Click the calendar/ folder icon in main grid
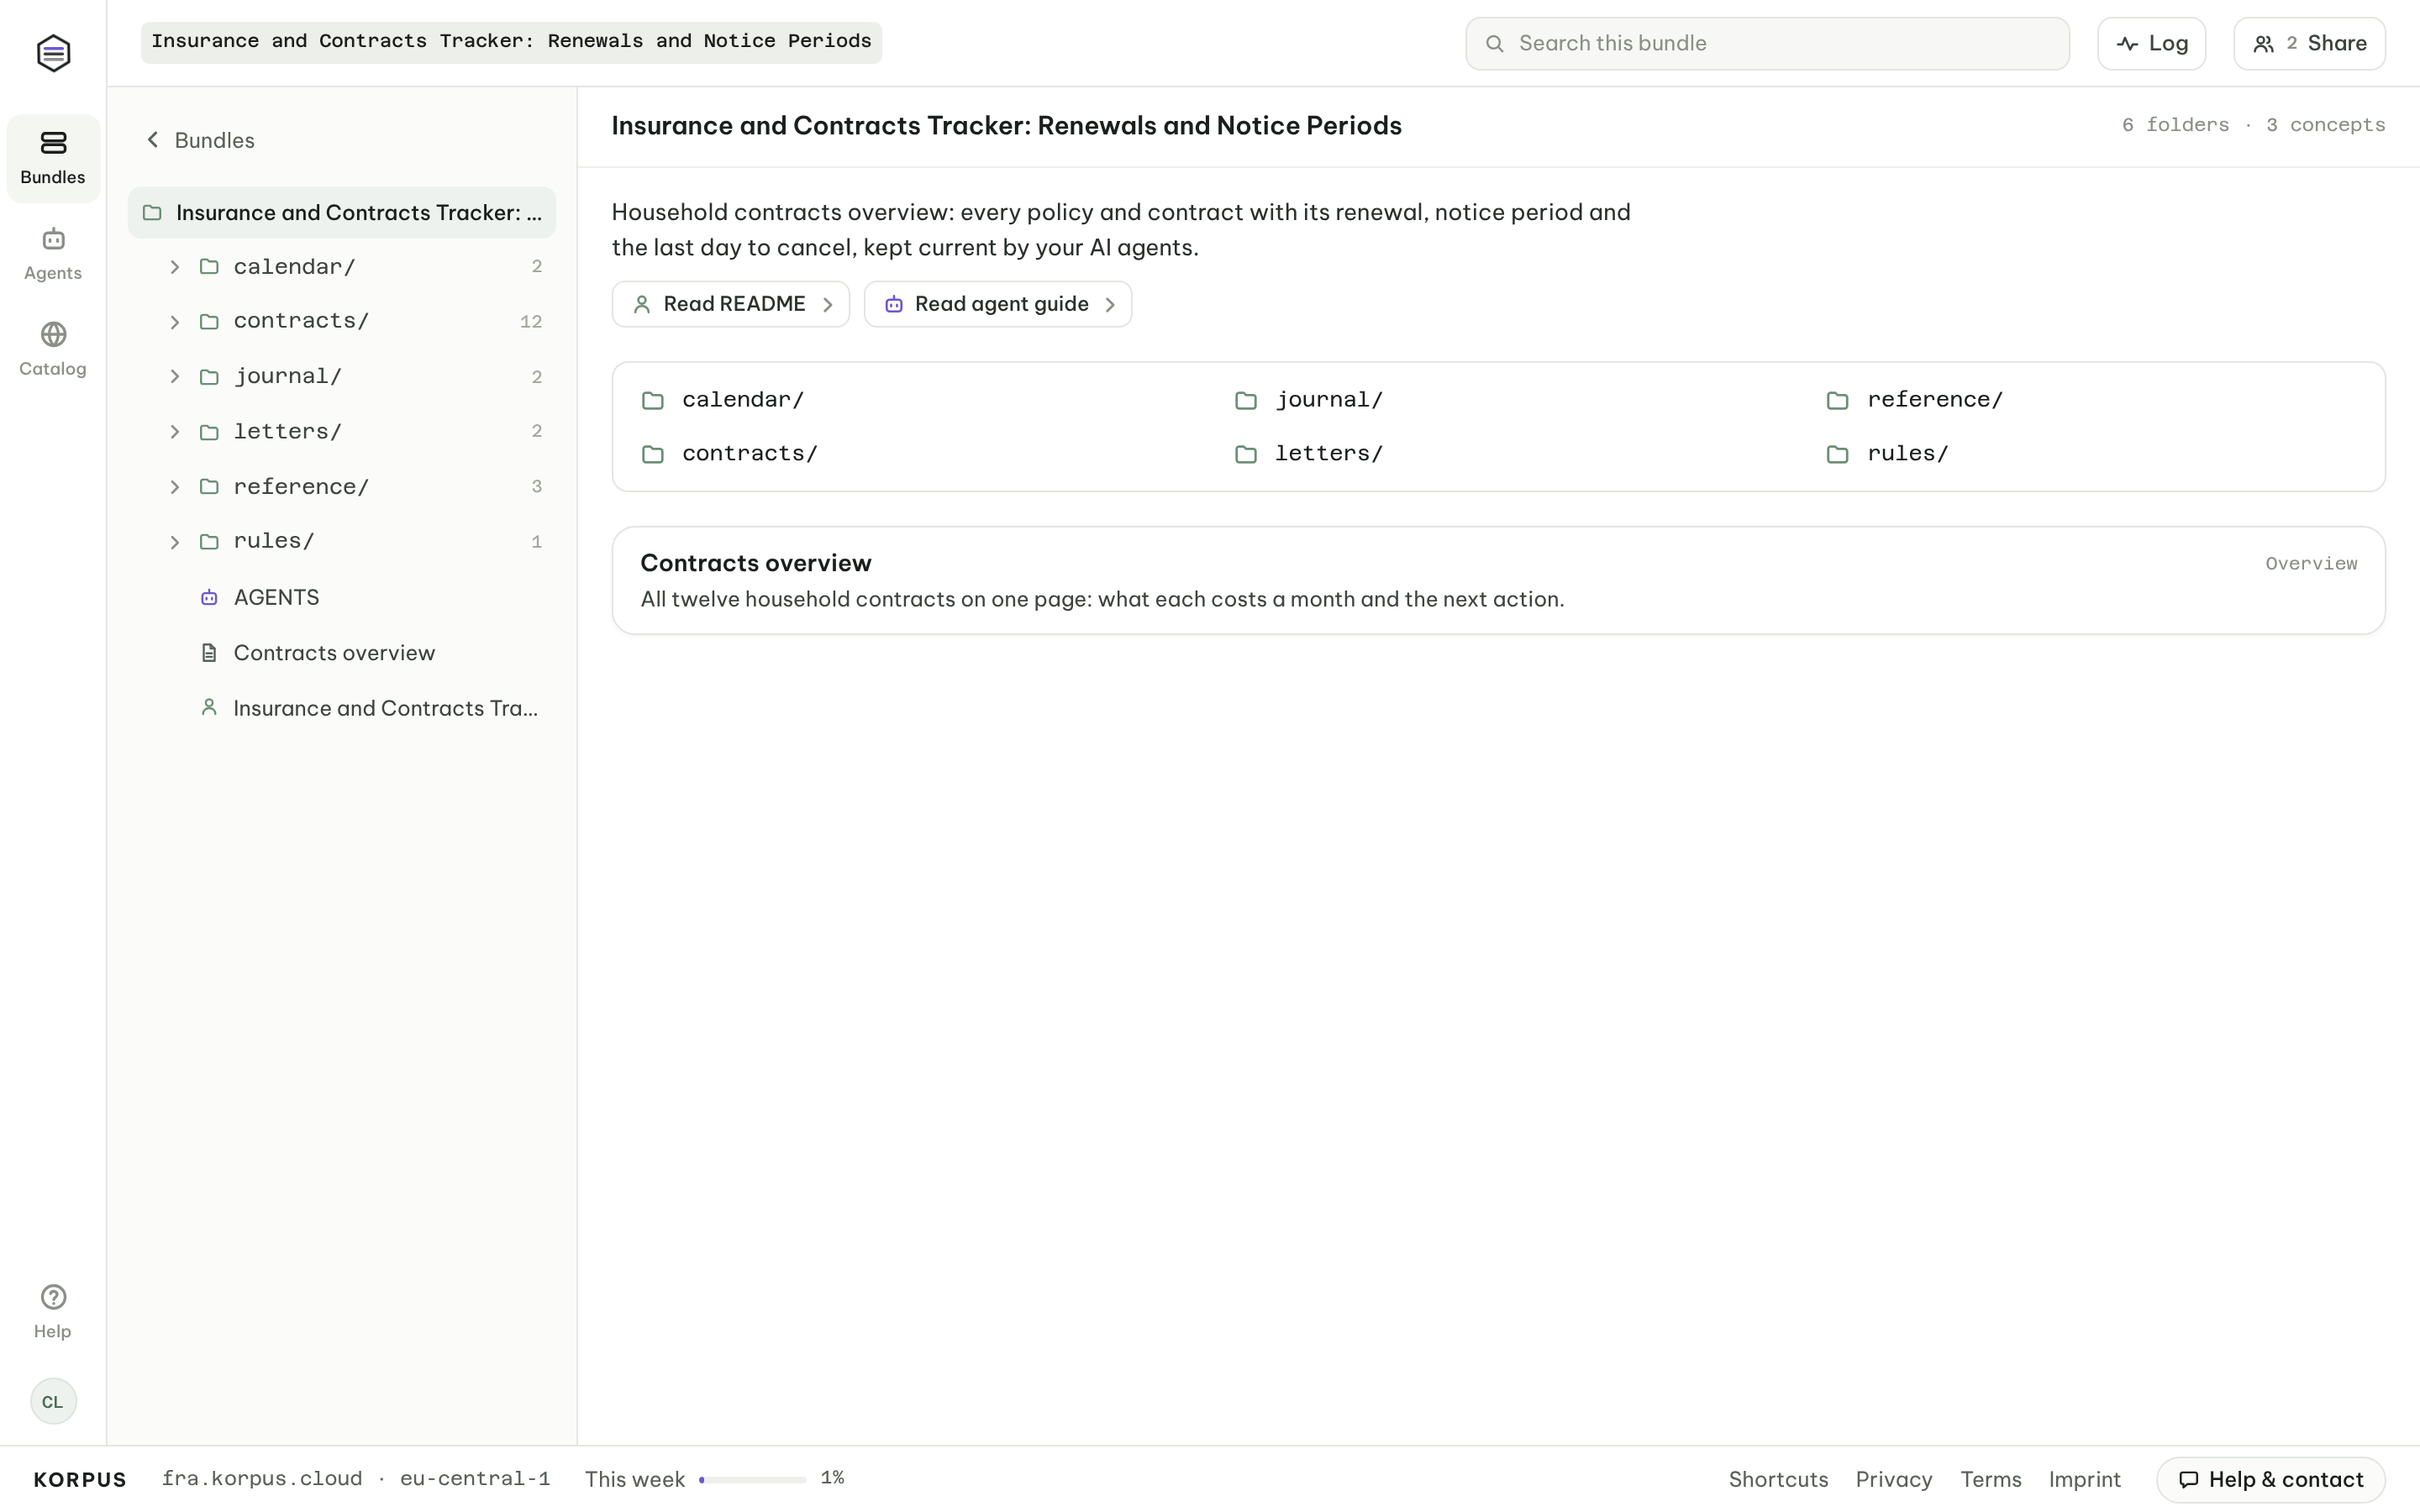 653,400
